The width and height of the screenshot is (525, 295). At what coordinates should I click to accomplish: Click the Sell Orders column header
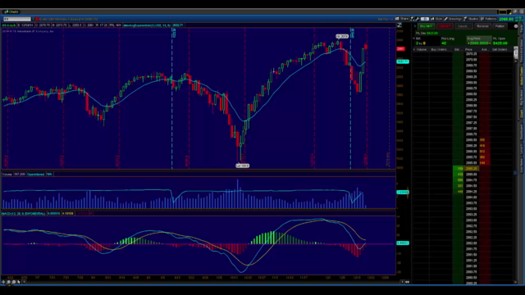click(x=500, y=49)
